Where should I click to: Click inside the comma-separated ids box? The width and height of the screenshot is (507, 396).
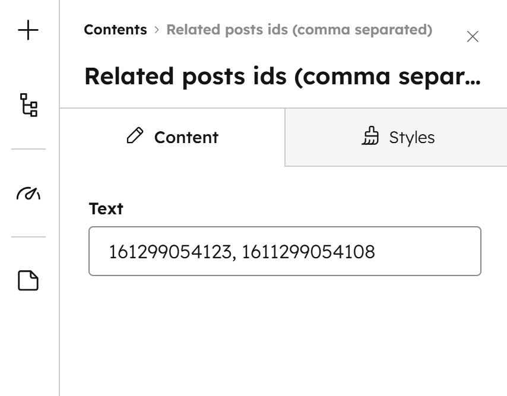click(285, 252)
